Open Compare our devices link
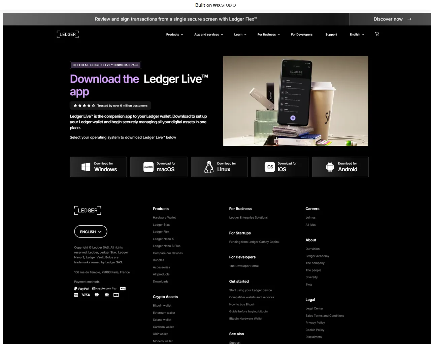 [x=168, y=253]
